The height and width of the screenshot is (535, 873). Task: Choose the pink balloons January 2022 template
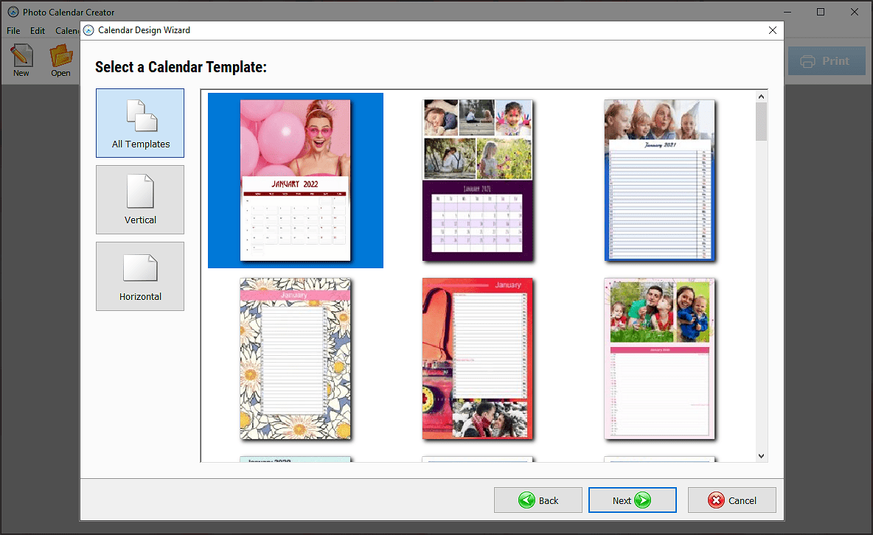[x=296, y=181]
